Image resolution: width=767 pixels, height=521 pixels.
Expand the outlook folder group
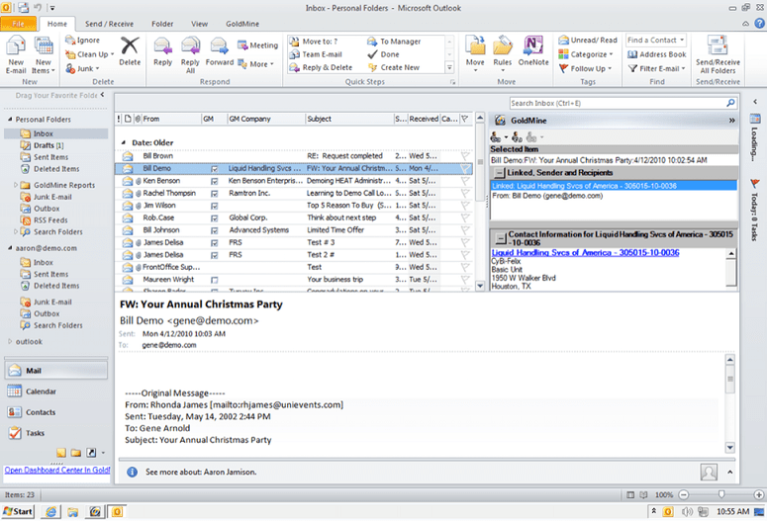tap(10, 341)
